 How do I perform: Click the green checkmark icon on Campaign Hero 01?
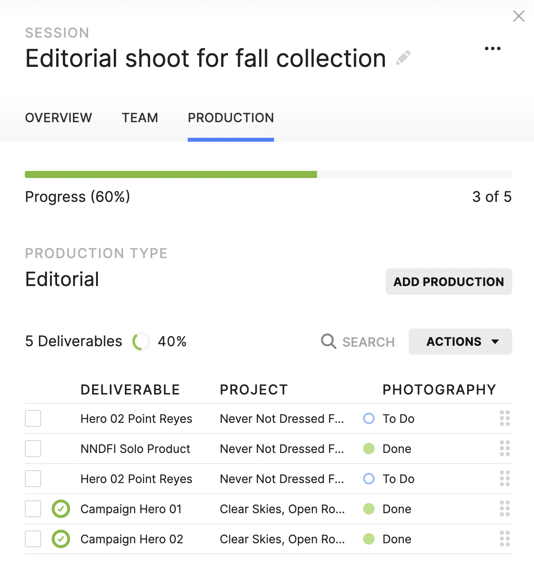[x=61, y=509]
